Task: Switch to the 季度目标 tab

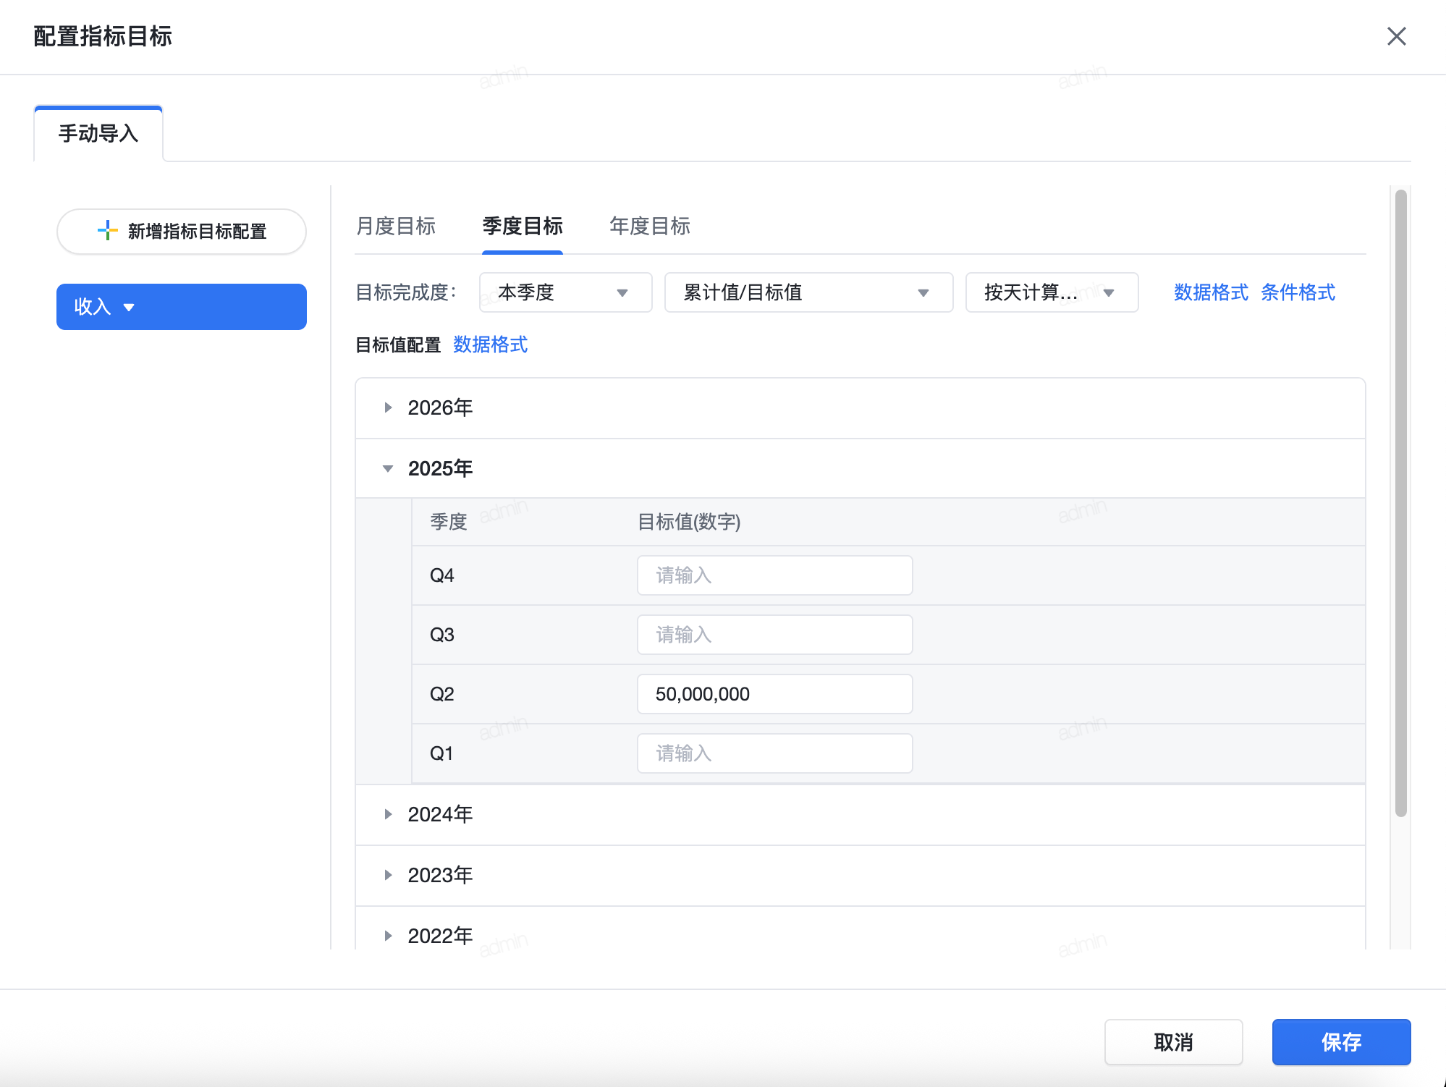Action: (523, 227)
